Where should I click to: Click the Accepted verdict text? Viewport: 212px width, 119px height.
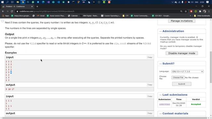(196, 104)
